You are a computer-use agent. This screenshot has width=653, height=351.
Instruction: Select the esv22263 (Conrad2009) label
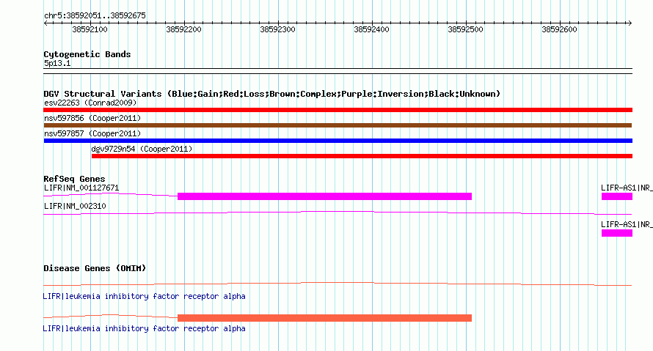pyautogui.click(x=90, y=103)
